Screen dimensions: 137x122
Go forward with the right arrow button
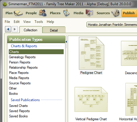click(15, 29)
